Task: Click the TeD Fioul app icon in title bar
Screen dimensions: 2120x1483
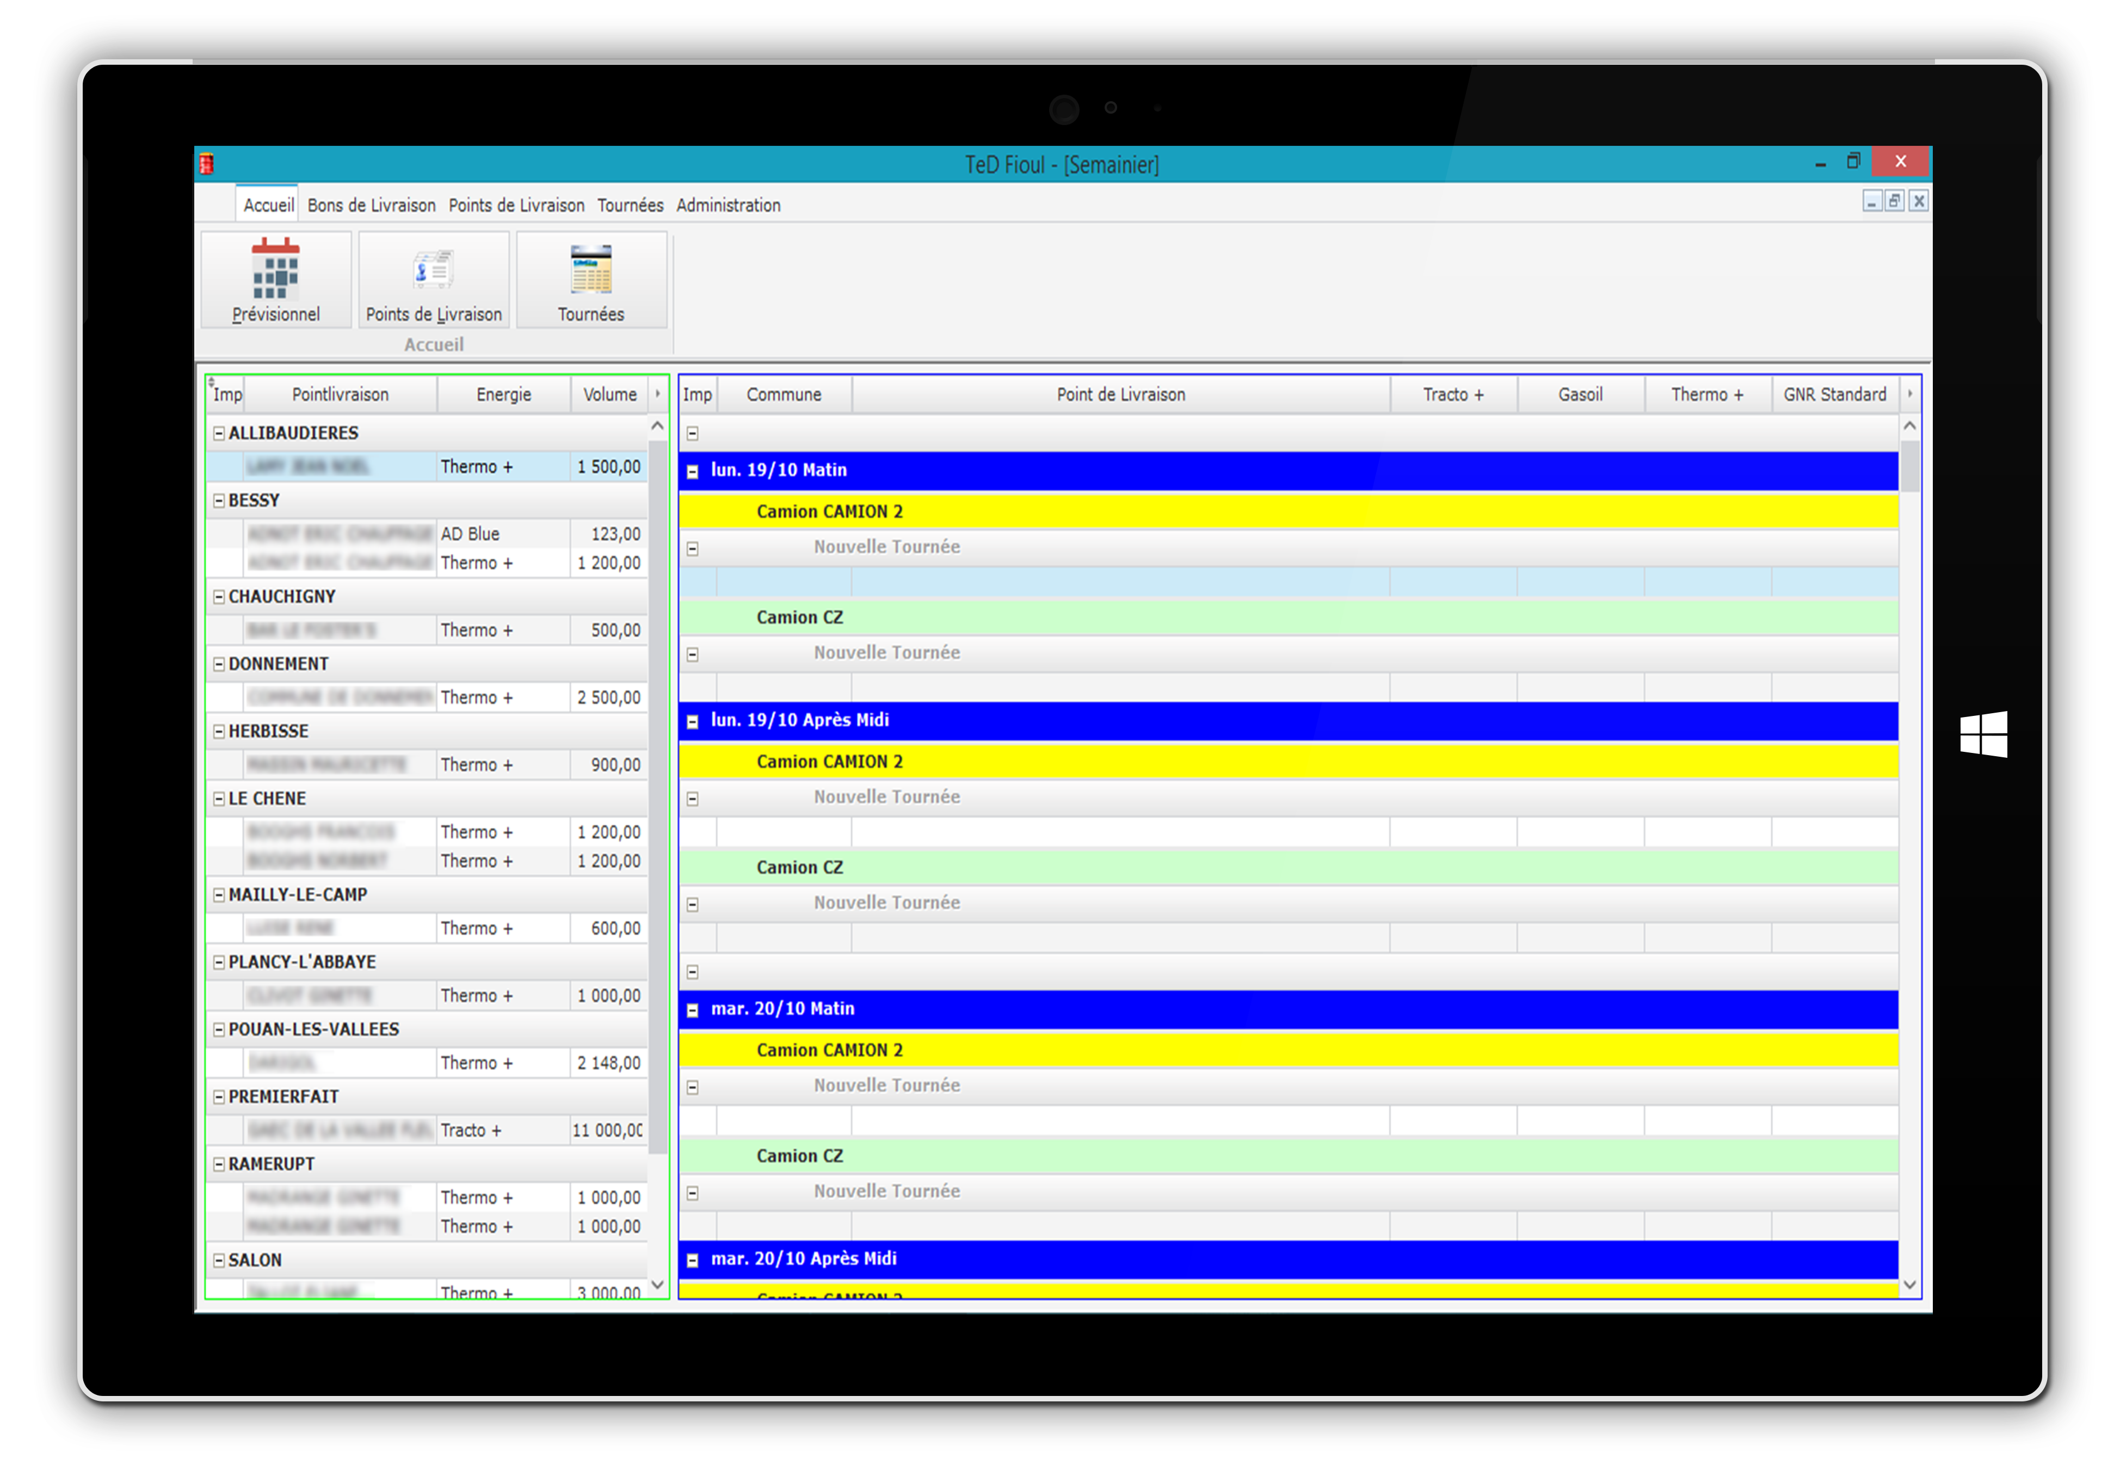Action: (x=207, y=164)
